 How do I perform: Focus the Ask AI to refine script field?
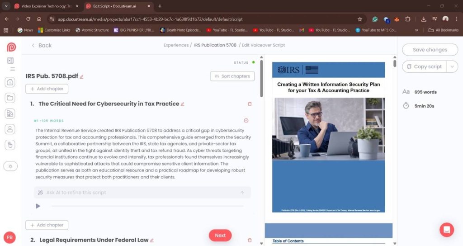(x=142, y=193)
